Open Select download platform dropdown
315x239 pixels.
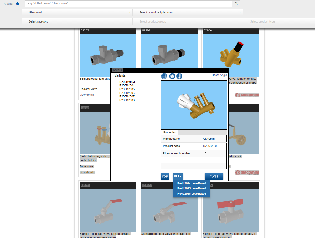click(x=188, y=12)
